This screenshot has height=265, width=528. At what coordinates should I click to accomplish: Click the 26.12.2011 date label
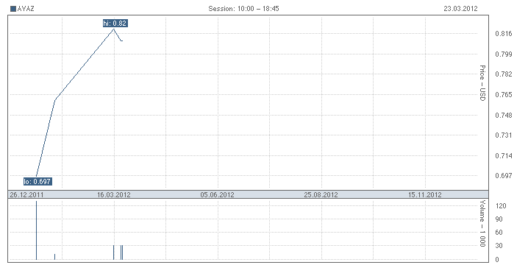tap(26, 195)
